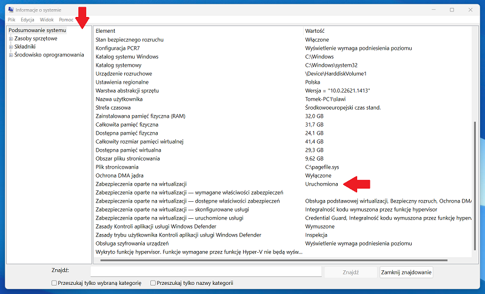The image size is (485, 294).
Task: Click the Znajdź search input field
Action: (206, 272)
